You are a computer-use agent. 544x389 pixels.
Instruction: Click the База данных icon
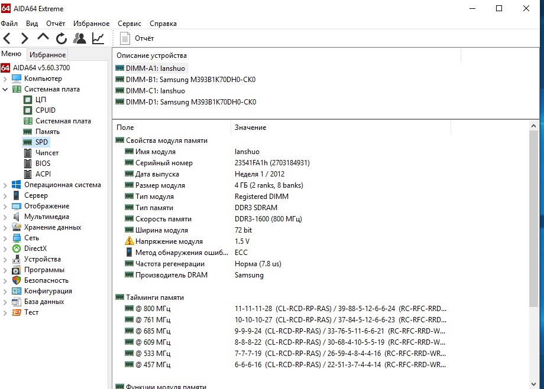click(17, 302)
